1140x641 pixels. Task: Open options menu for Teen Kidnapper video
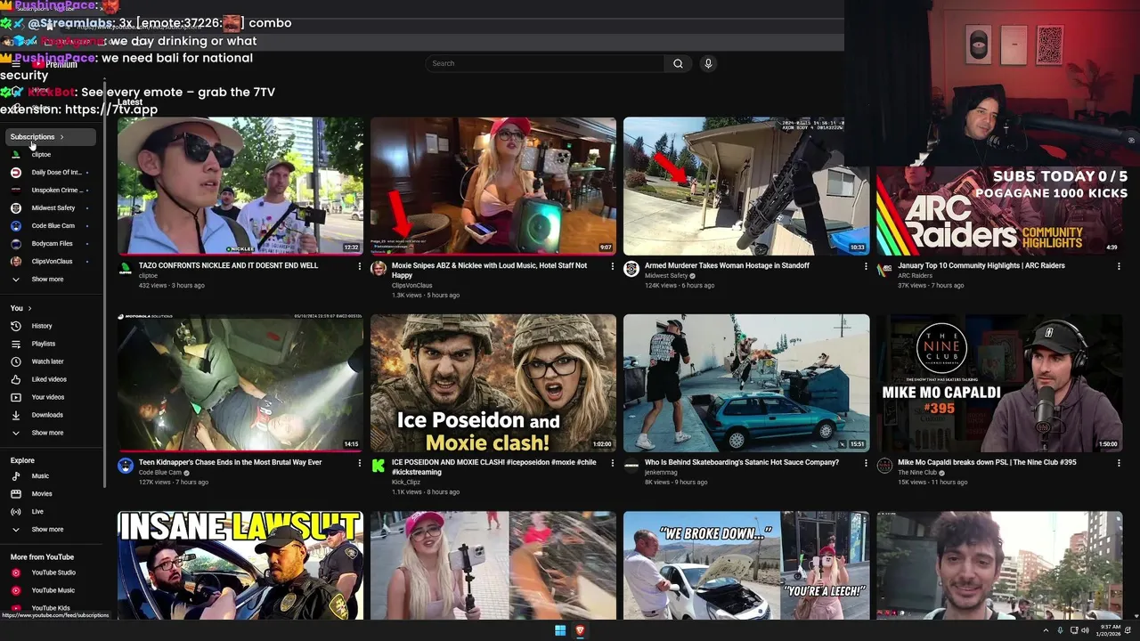coord(360,463)
